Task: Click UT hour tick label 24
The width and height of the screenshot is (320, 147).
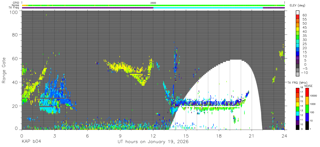Action: (285, 136)
